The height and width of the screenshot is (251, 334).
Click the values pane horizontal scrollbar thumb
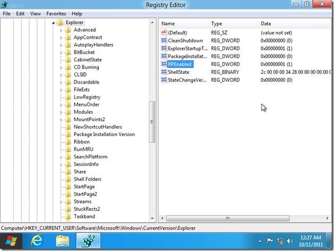(228, 218)
